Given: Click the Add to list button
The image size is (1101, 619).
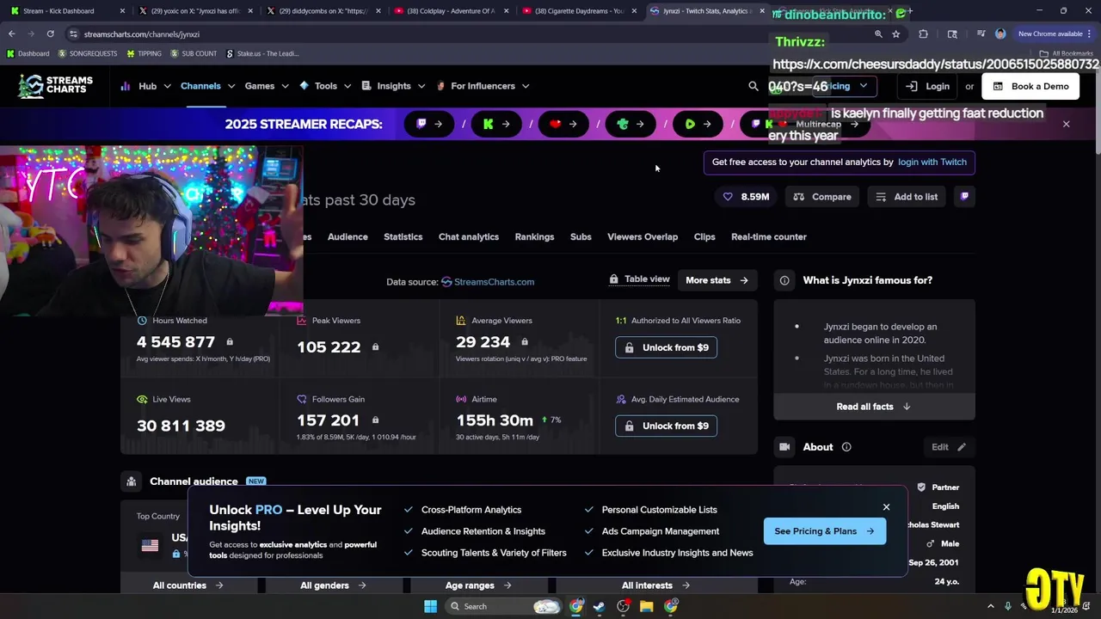Looking at the screenshot, I should pos(907,197).
